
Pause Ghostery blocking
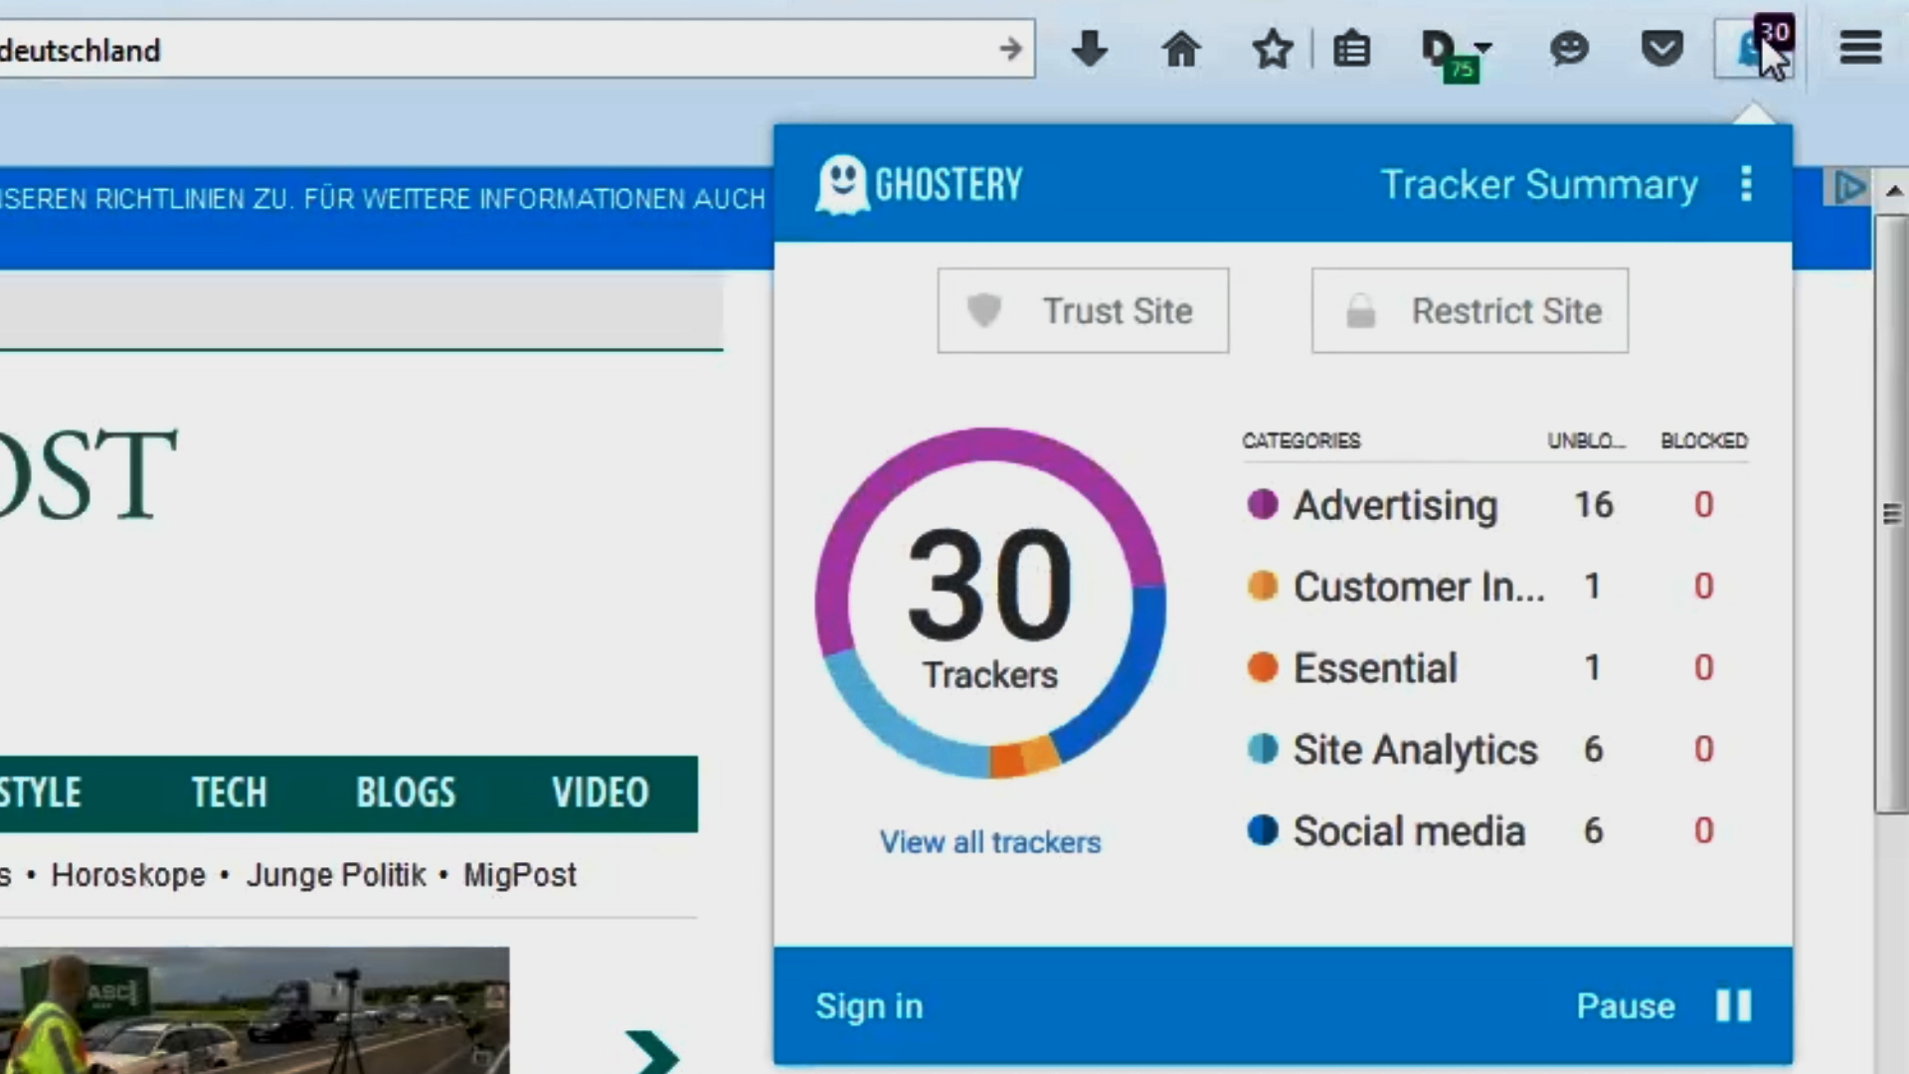pyautogui.click(x=1663, y=1006)
